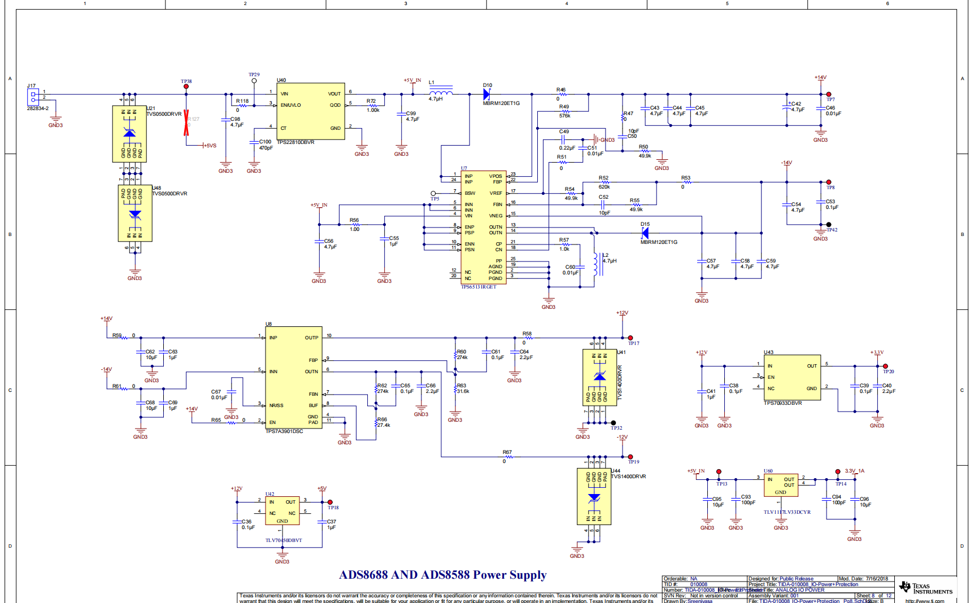
Task: Select the C53 0.1µF capacitor label
Action: tap(832, 204)
